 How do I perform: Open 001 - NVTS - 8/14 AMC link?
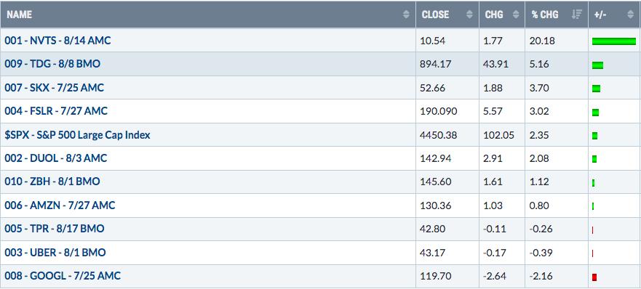click(x=57, y=41)
